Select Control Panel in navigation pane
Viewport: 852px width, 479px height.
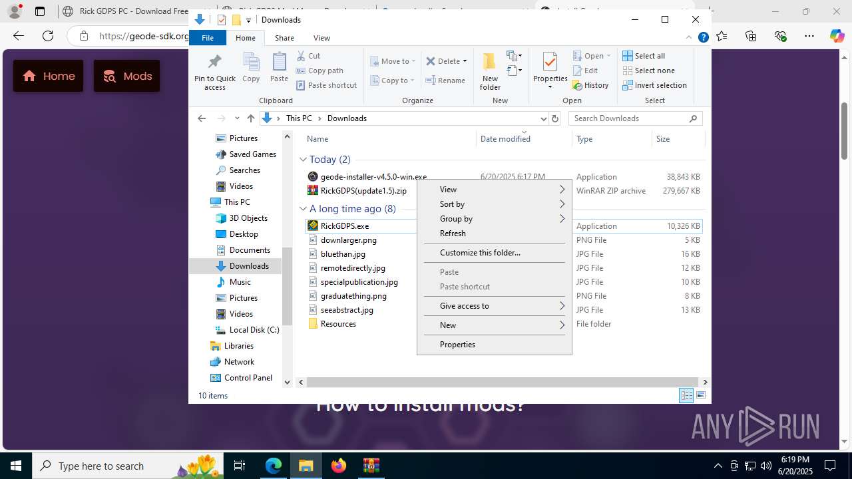tap(241, 378)
